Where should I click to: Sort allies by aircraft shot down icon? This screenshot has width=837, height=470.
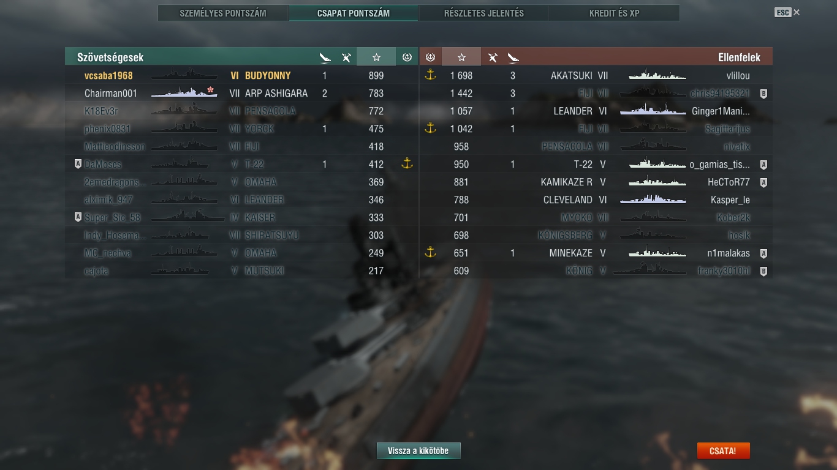(346, 58)
